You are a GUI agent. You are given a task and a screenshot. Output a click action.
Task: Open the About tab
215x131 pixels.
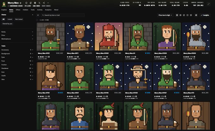pos(56,10)
